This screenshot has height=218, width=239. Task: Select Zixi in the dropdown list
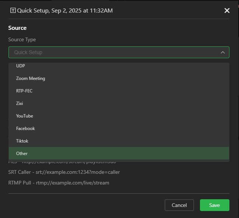click(x=20, y=103)
